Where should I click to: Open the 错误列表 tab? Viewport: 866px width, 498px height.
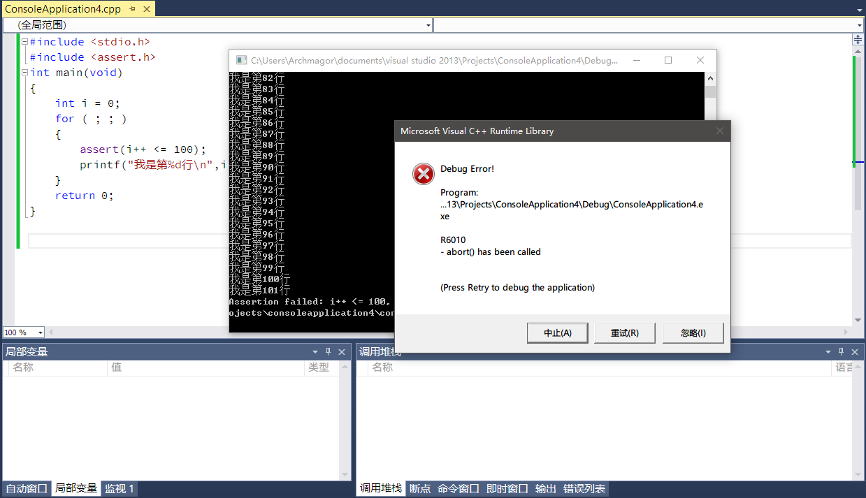pos(584,489)
